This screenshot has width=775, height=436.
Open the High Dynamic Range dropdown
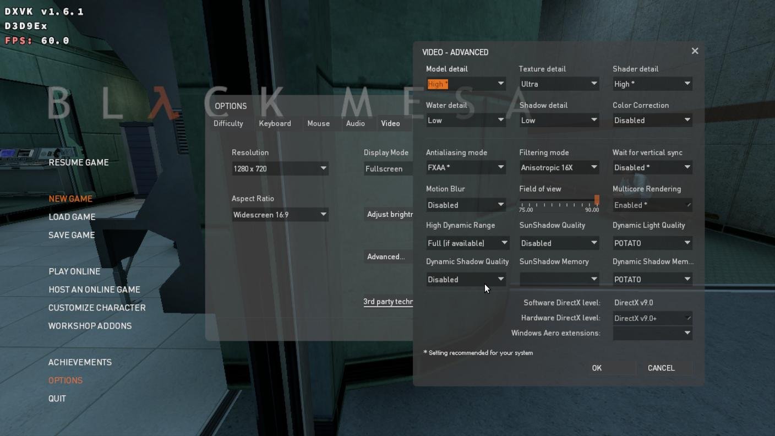tap(467, 243)
